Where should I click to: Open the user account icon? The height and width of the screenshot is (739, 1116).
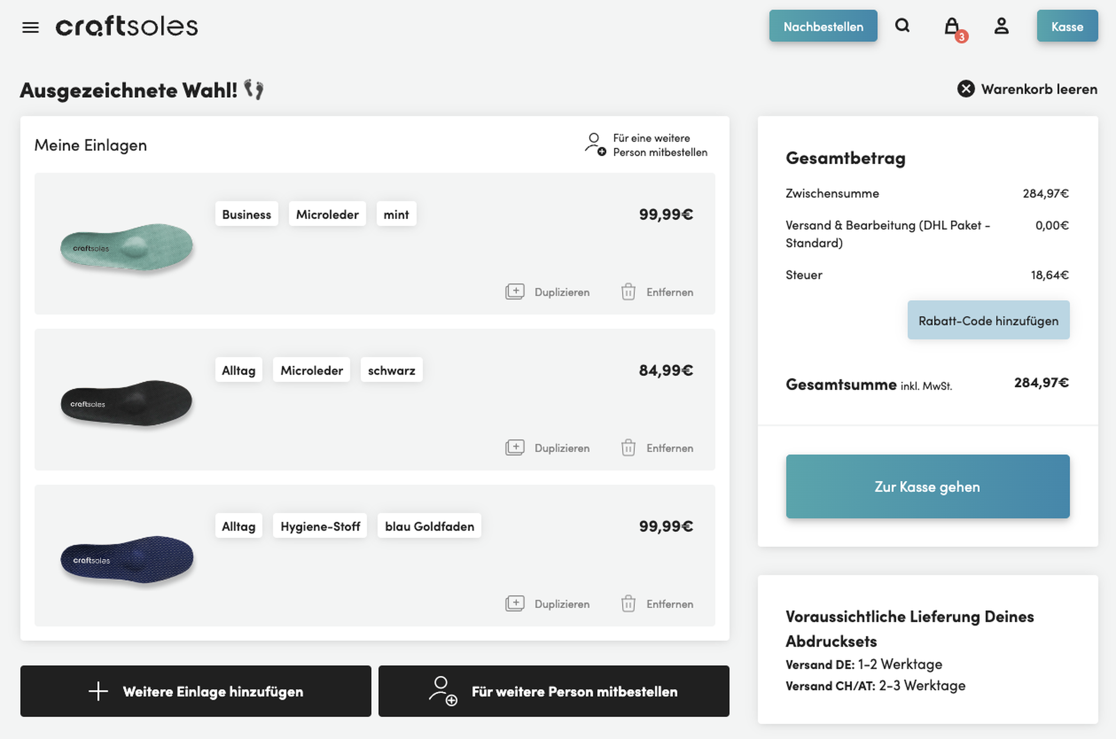pos(1001,26)
